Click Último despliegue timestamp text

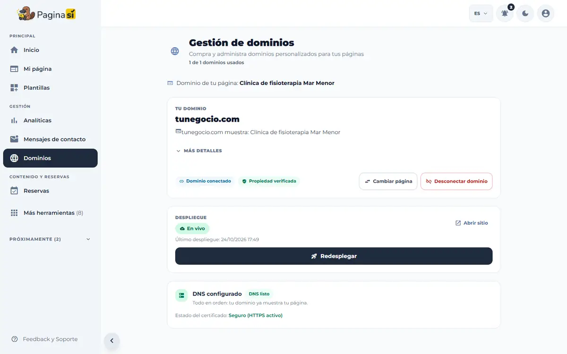point(217,240)
